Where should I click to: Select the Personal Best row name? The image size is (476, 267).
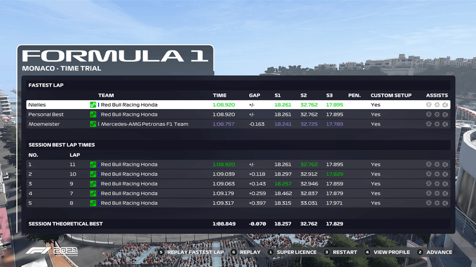point(46,115)
